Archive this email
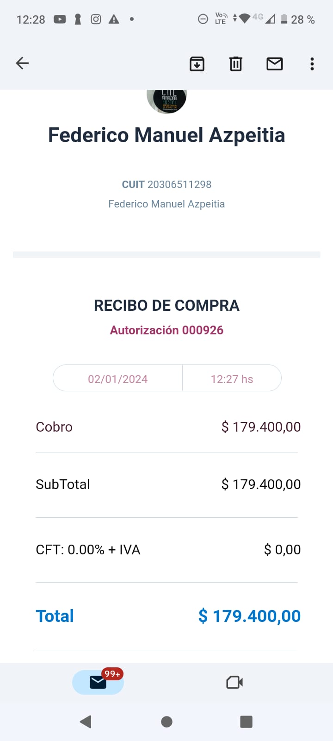Viewport: 333px width, 741px height. (x=197, y=64)
